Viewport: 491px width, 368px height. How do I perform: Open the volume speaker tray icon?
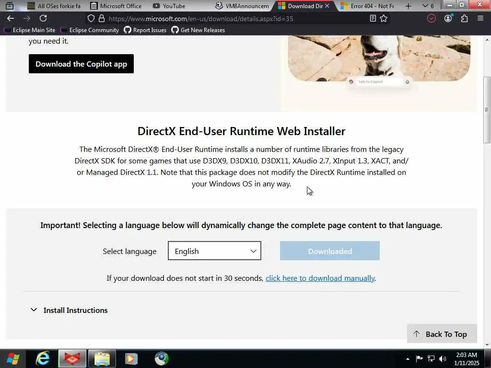tap(443, 358)
